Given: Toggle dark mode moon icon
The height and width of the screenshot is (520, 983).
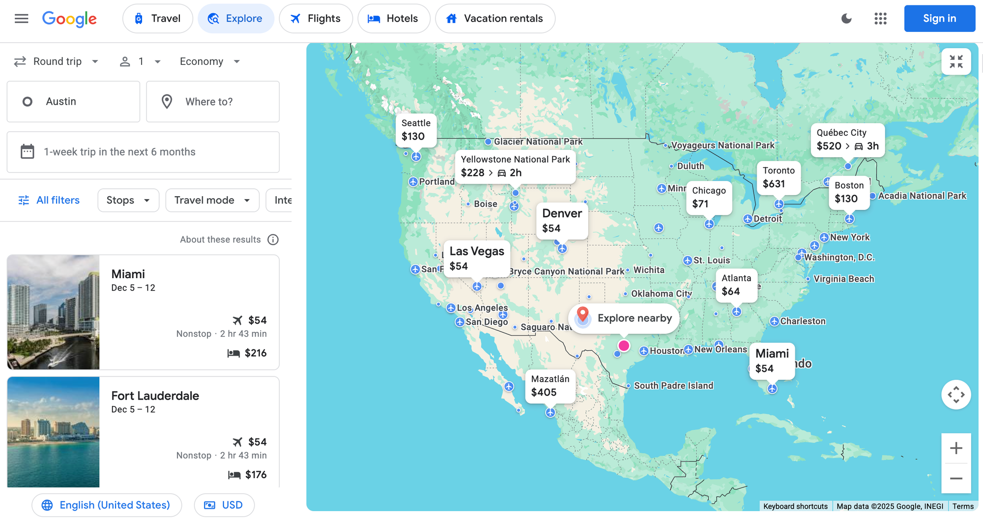Looking at the screenshot, I should (x=846, y=19).
